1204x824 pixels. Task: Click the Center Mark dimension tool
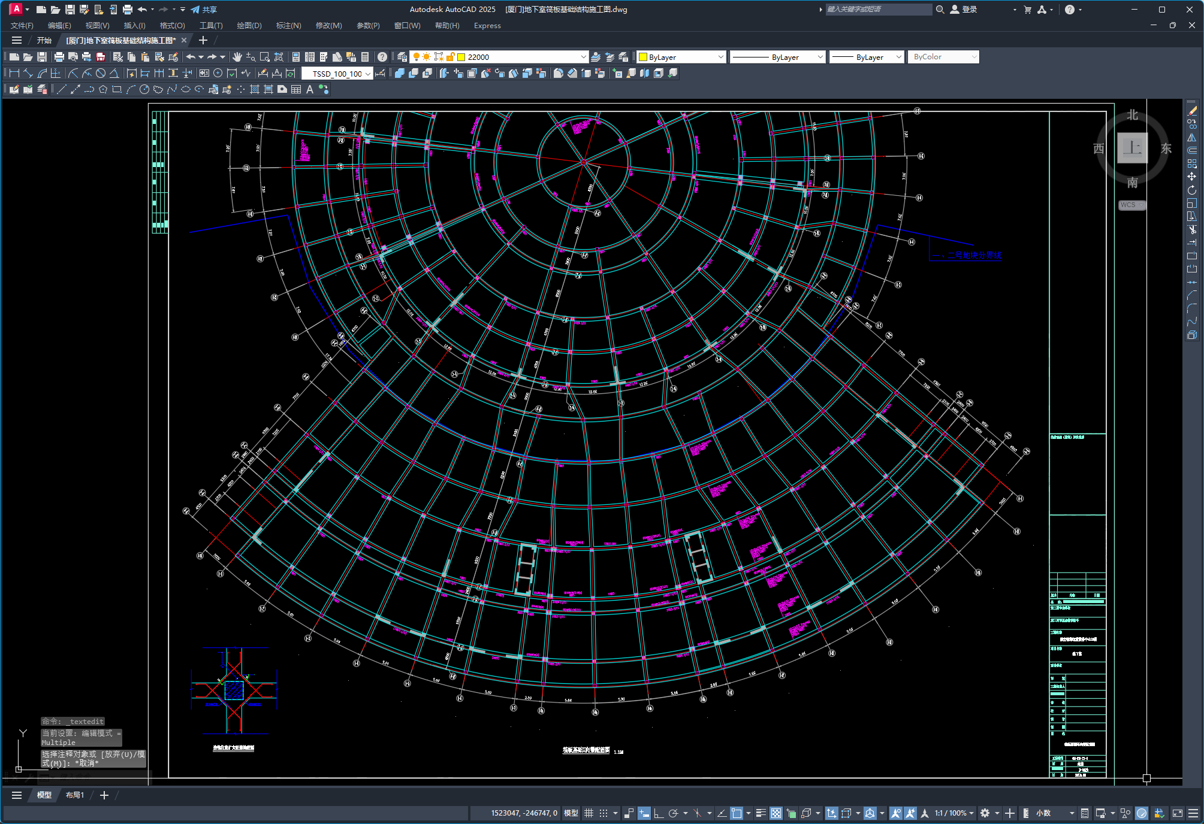(218, 74)
